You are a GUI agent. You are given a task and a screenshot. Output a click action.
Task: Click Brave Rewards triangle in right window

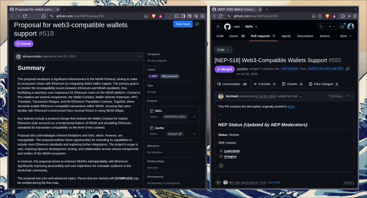click(334, 16)
